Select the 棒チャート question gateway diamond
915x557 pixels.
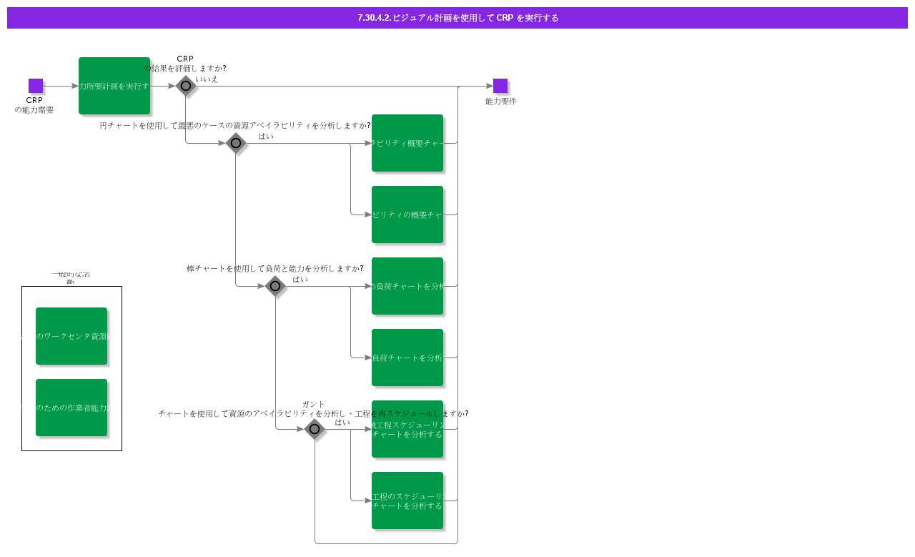point(275,286)
